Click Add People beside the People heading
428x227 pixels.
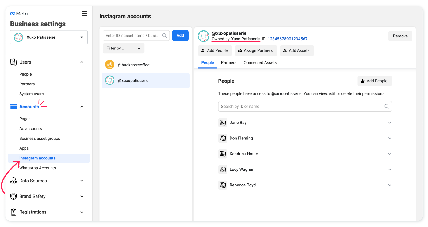click(375, 81)
